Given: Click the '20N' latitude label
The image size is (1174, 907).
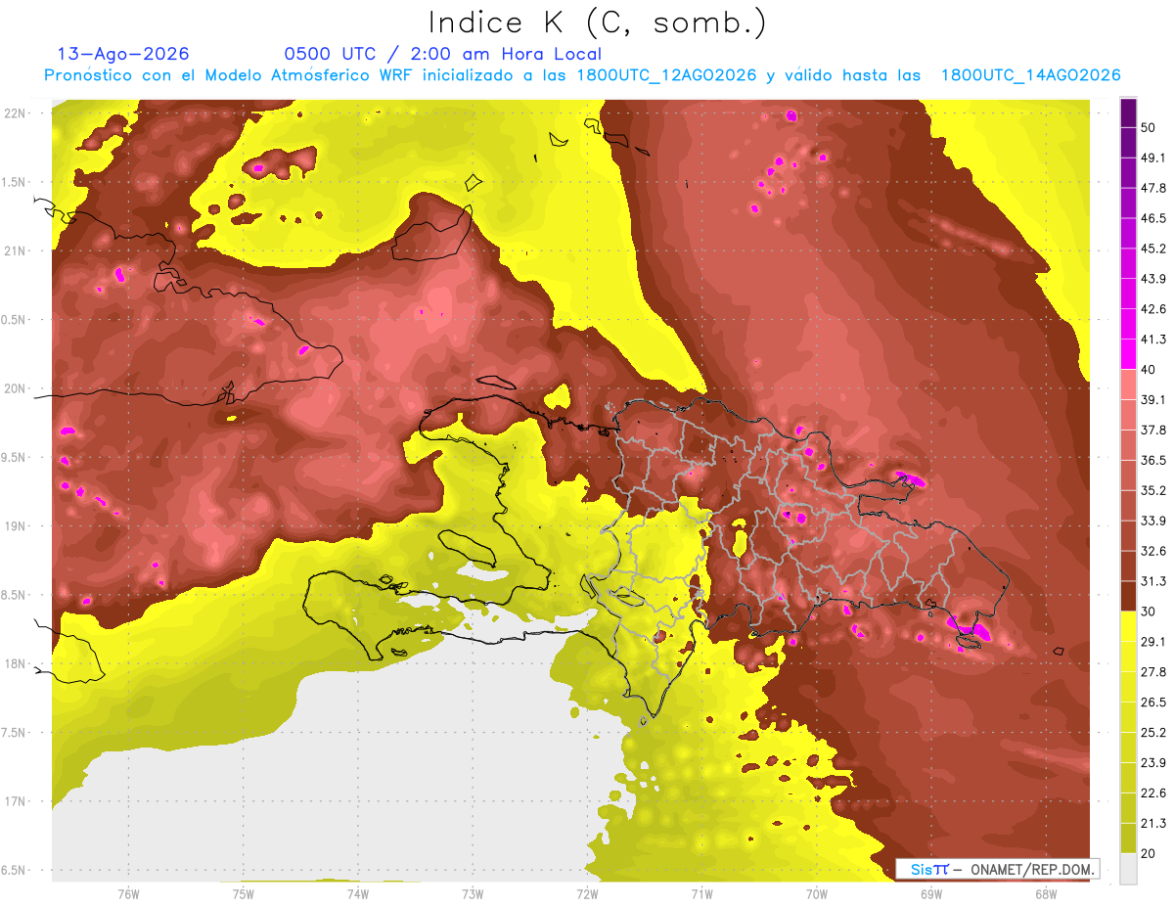Looking at the screenshot, I should point(17,388).
